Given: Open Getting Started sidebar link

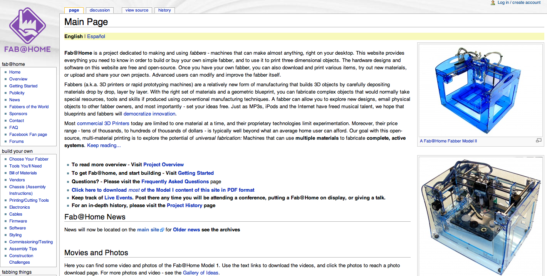Looking at the screenshot, I should 23,86.
